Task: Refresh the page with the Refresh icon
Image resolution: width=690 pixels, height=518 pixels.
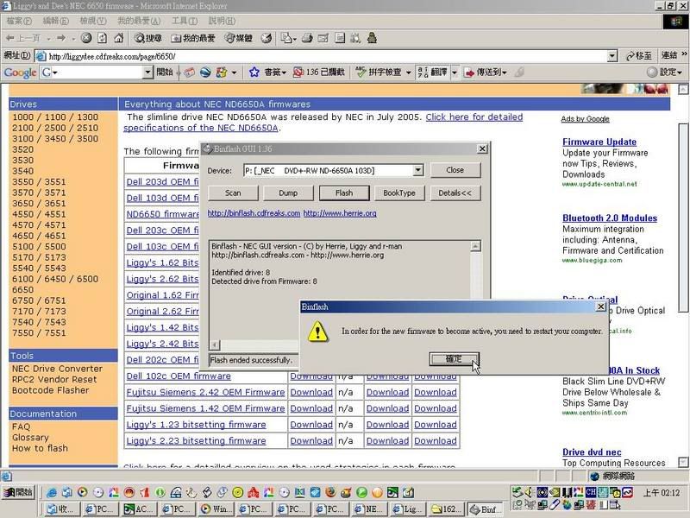Action: 102,38
